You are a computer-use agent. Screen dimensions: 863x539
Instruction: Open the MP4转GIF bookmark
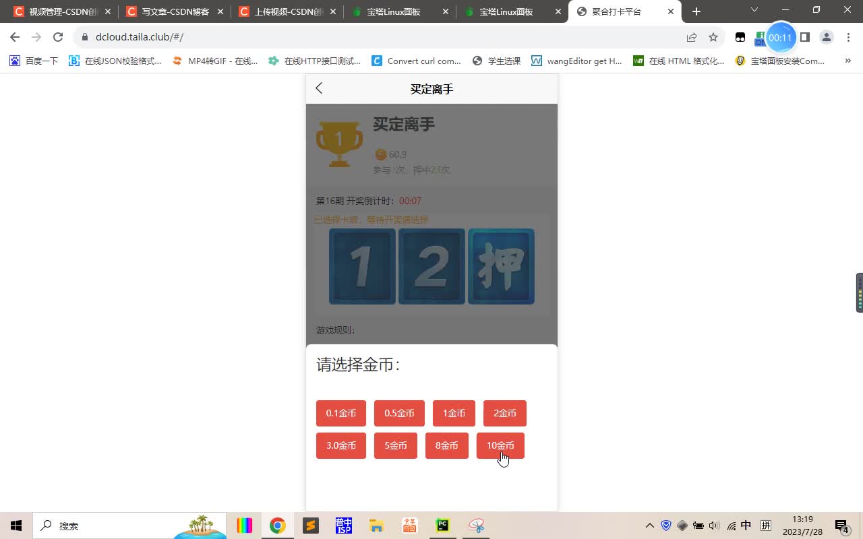pos(215,61)
